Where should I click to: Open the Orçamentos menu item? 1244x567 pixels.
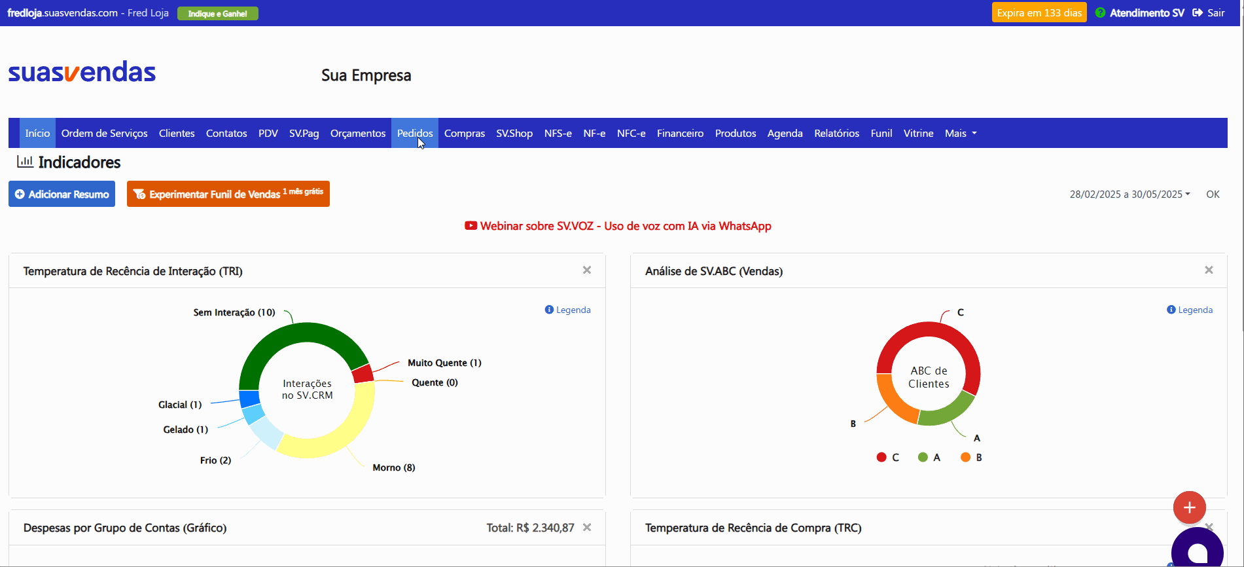pos(358,133)
